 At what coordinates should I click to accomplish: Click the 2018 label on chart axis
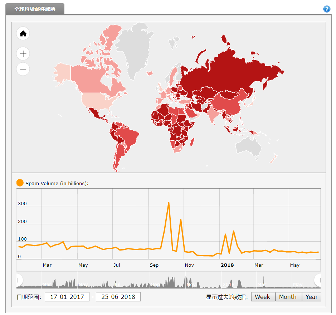(227, 265)
